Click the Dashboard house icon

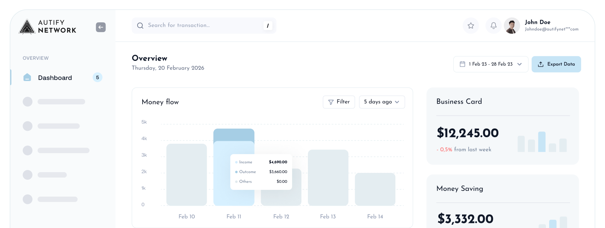tap(27, 77)
